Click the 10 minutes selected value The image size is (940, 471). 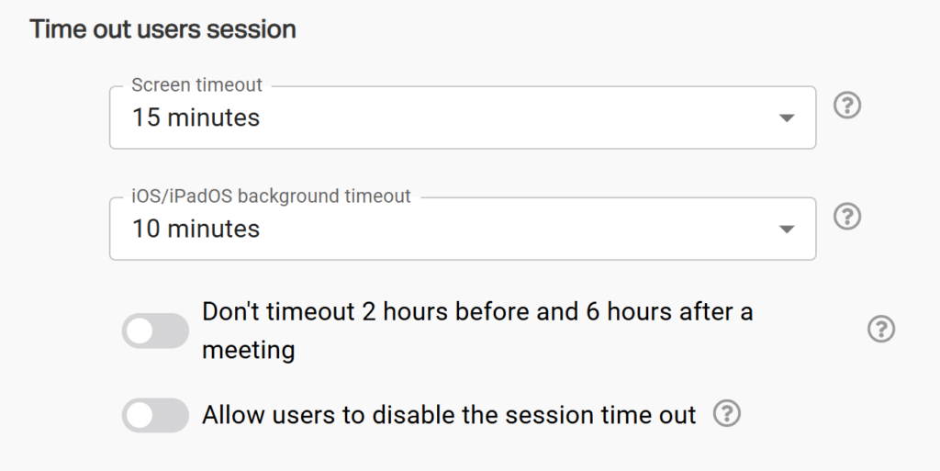[196, 229]
